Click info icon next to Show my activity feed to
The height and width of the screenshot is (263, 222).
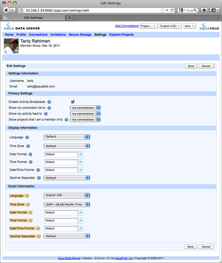click(x=46, y=114)
